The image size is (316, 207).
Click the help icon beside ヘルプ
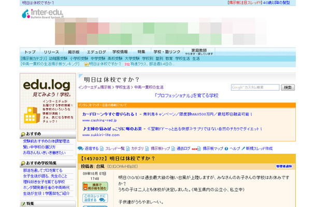pyautogui.click(x=226, y=149)
